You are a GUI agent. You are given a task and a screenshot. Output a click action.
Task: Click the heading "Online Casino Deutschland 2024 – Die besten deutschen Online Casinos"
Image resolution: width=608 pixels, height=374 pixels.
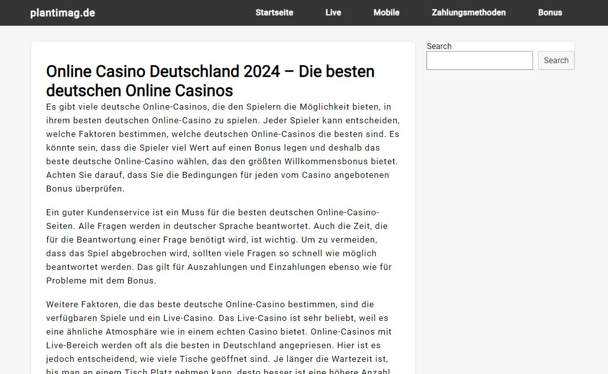point(210,81)
